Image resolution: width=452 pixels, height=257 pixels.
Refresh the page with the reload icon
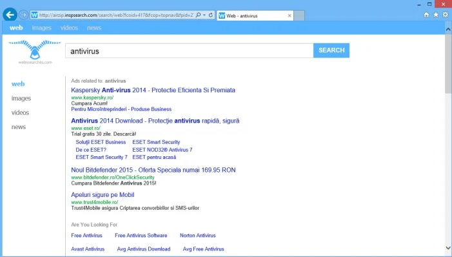click(211, 15)
